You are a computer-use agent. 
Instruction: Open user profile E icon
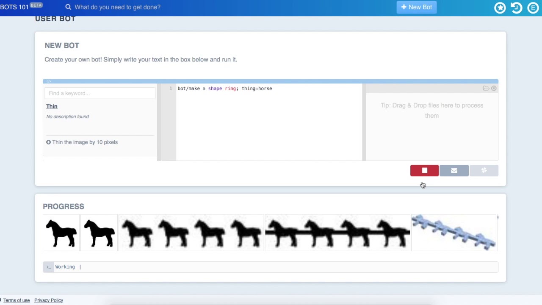coord(533,8)
